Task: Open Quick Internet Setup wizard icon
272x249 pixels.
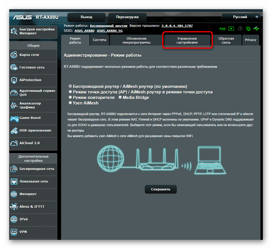Action: click(x=14, y=31)
